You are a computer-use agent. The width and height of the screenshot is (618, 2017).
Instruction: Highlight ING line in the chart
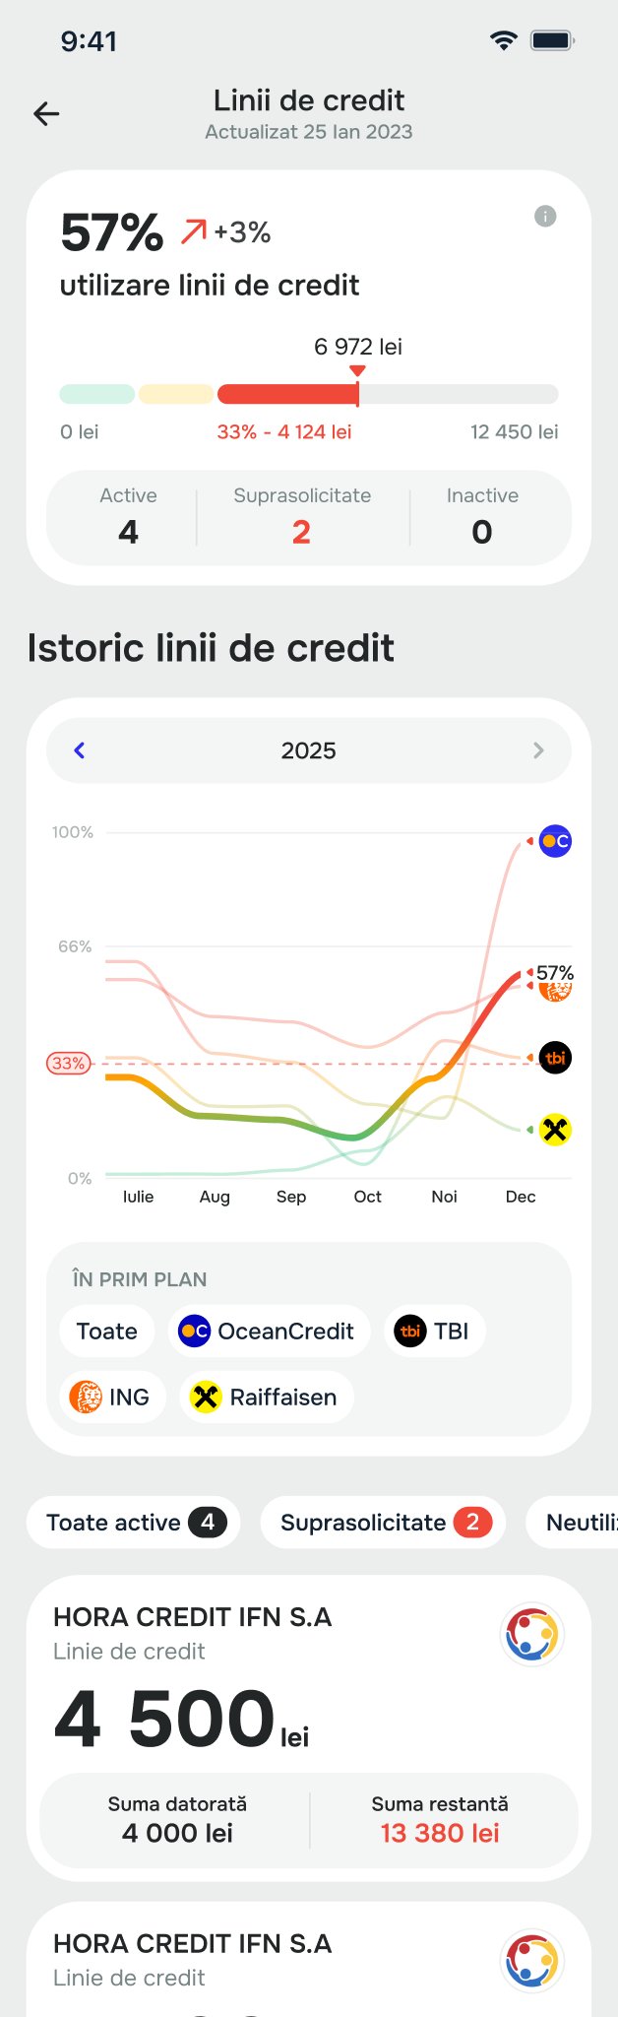[113, 1397]
